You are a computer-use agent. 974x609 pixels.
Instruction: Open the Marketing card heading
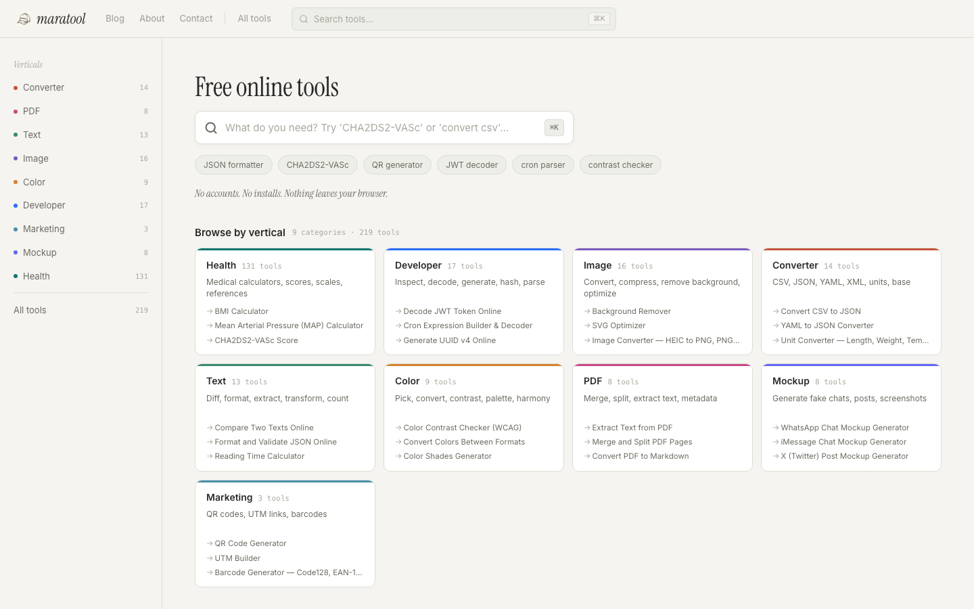[229, 497]
